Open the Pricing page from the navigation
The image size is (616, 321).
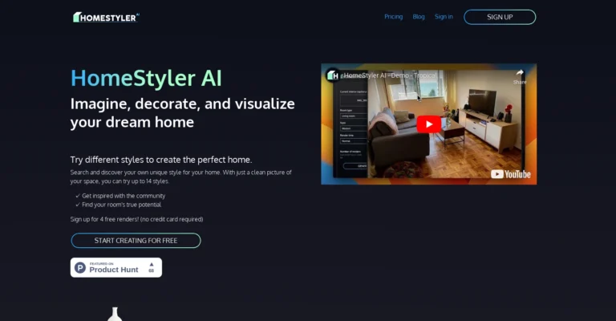(x=393, y=17)
